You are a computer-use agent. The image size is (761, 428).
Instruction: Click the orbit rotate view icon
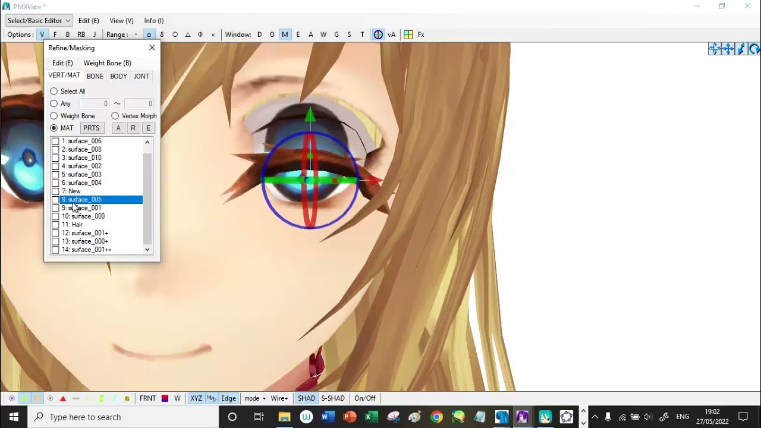715,49
